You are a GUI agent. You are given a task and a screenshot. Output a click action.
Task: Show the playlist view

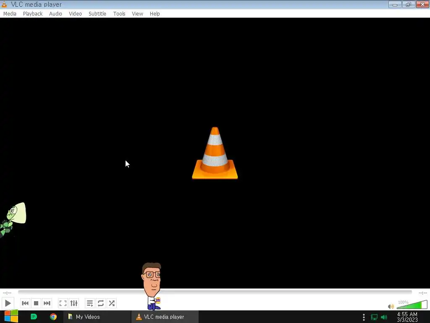[90, 303]
